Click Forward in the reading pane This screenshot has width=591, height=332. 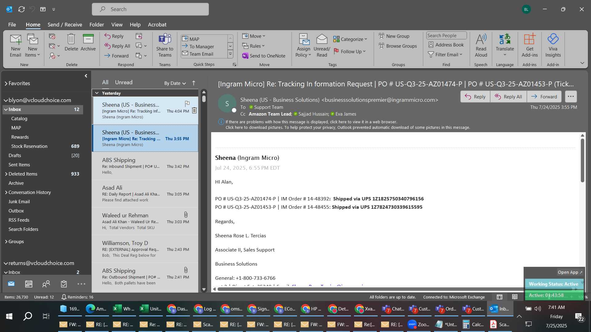[x=544, y=97]
